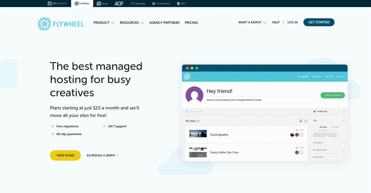Select Get Help in the dashboard preview navigation

(x=341, y=77)
